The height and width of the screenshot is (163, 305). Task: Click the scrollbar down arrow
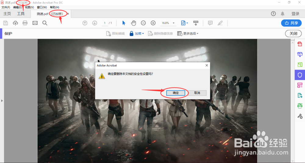(293, 161)
